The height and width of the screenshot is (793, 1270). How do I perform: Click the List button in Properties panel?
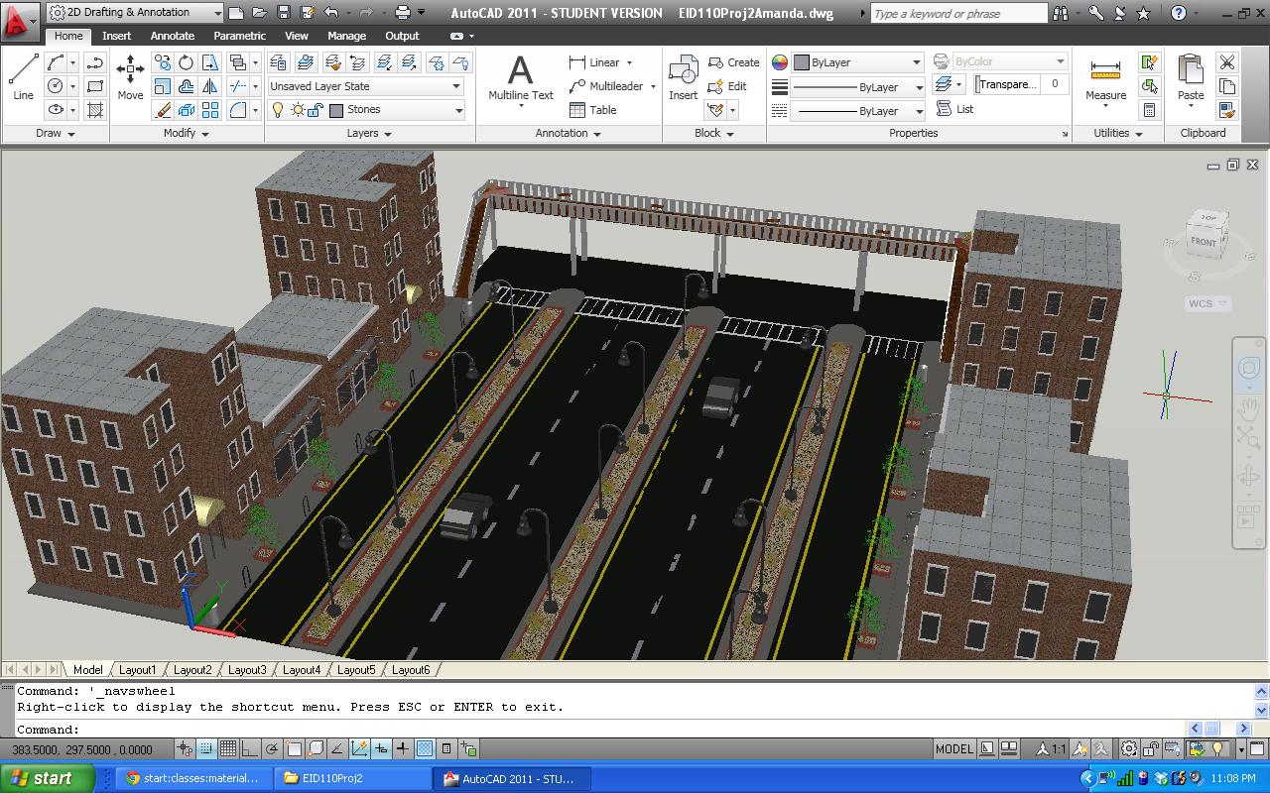[x=955, y=109]
